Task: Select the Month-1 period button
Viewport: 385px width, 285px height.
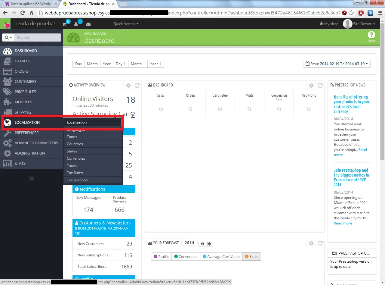Action: click(x=138, y=64)
